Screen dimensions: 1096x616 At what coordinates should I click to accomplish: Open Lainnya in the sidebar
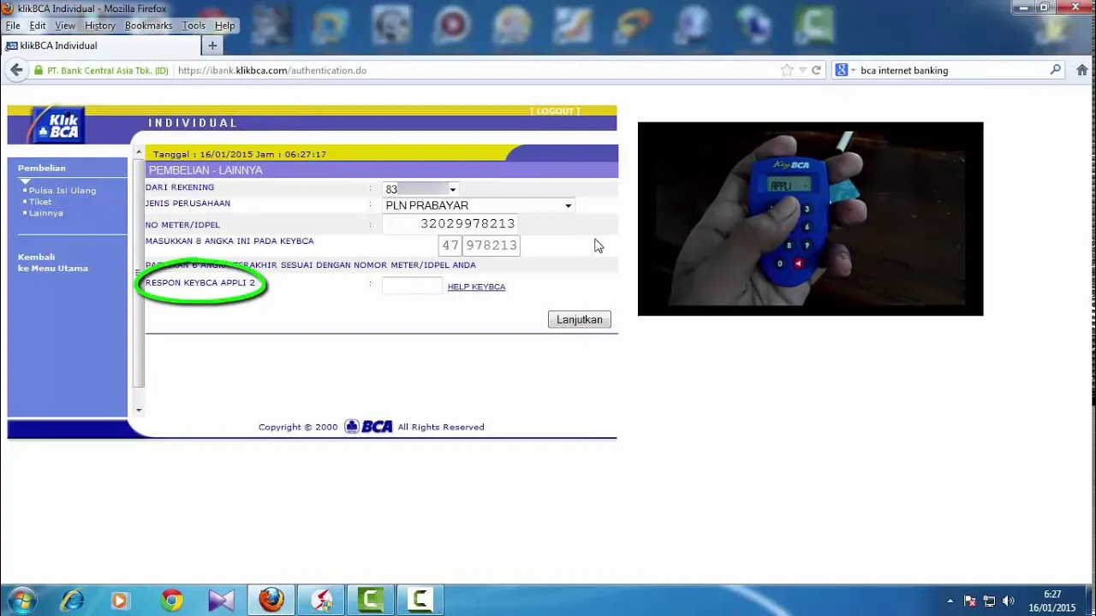[x=46, y=213]
